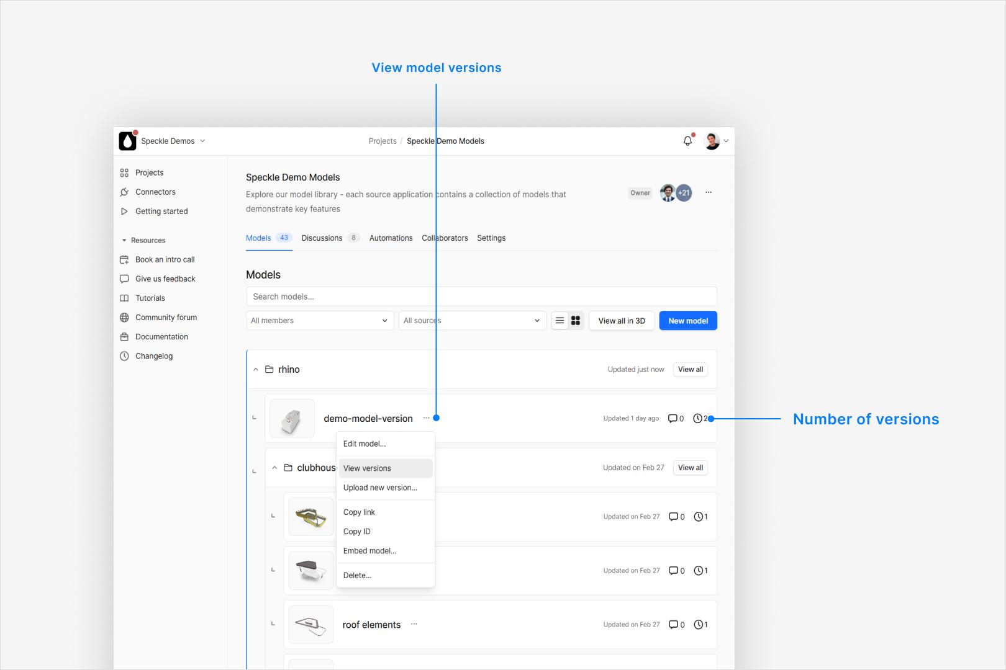Click the +21 collaborators avatar badge

click(x=684, y=193)
